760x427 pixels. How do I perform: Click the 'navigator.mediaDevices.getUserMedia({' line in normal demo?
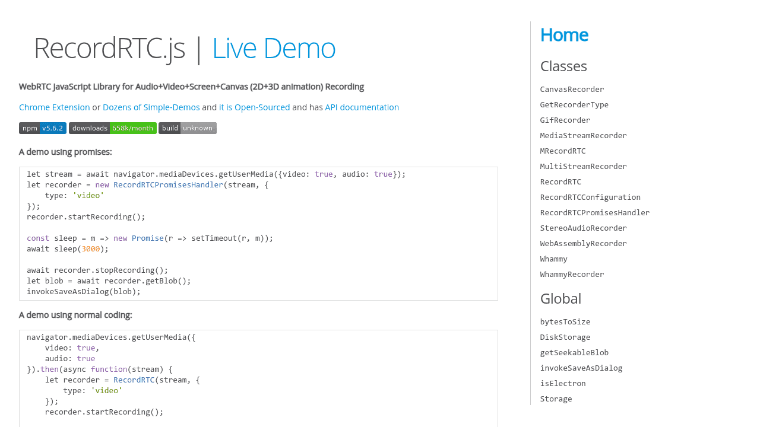pos(111,337)
